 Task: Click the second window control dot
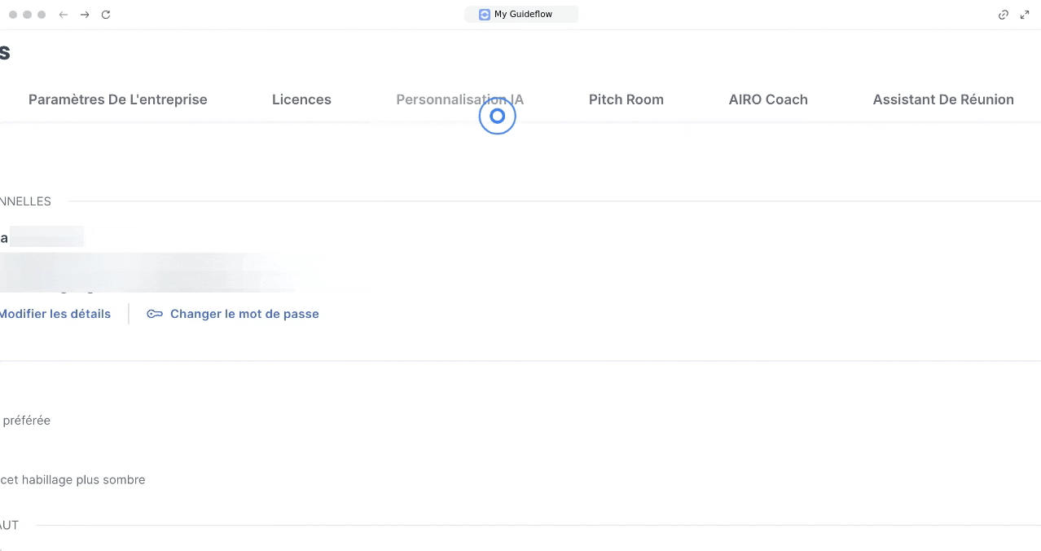pos(28,15)
